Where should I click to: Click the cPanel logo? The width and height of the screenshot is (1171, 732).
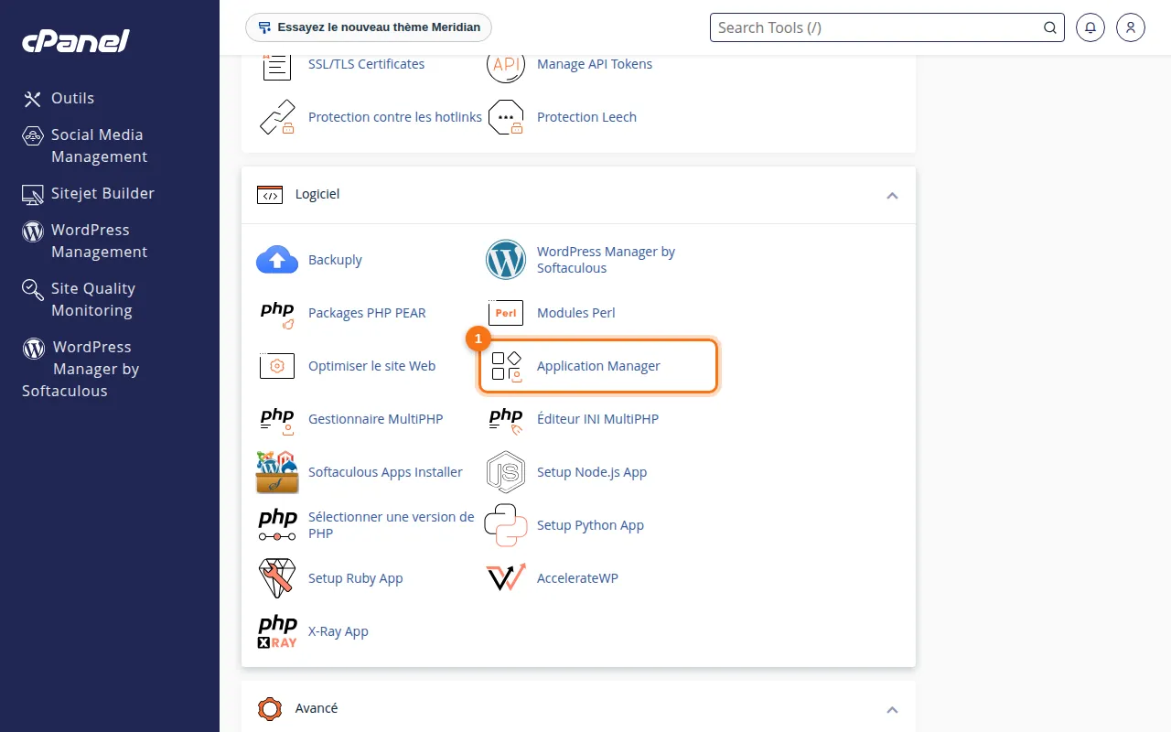pos(76,41)
